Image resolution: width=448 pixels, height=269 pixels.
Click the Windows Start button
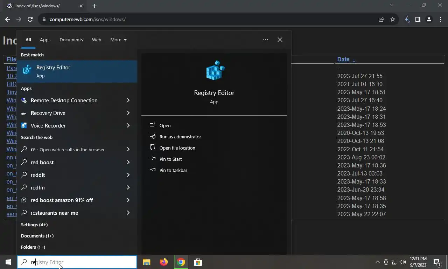pos(8,262)
